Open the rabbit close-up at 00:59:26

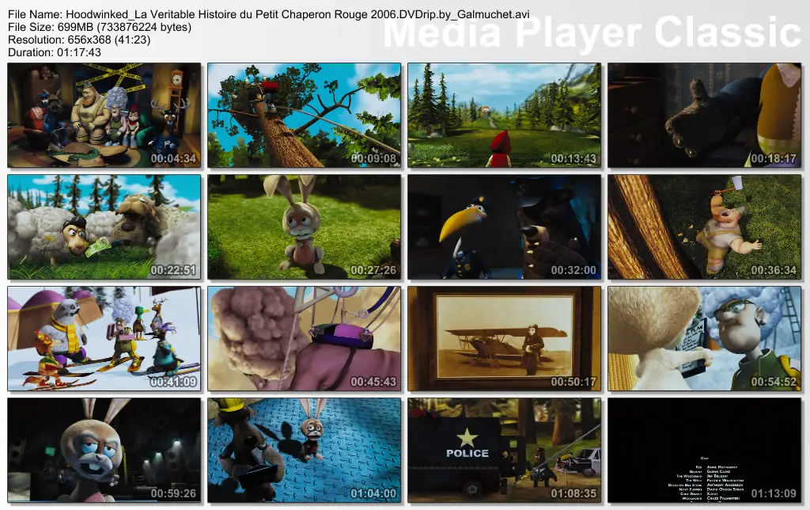104,451
